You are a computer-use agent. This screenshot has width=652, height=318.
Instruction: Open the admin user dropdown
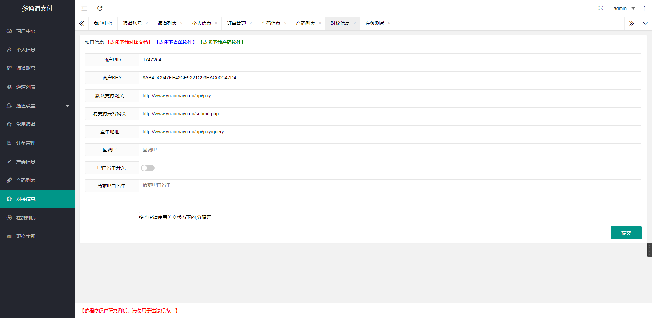tap(624, 8)
